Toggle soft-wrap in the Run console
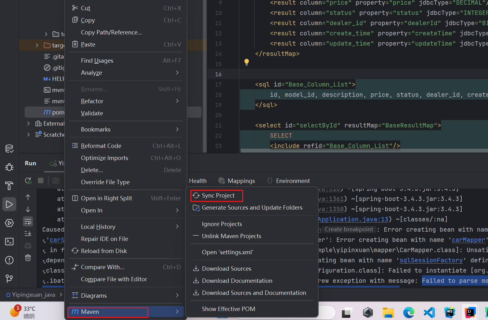Image resolution: width=488 pixels, height=320 pixels. click(x=28, y=221)
